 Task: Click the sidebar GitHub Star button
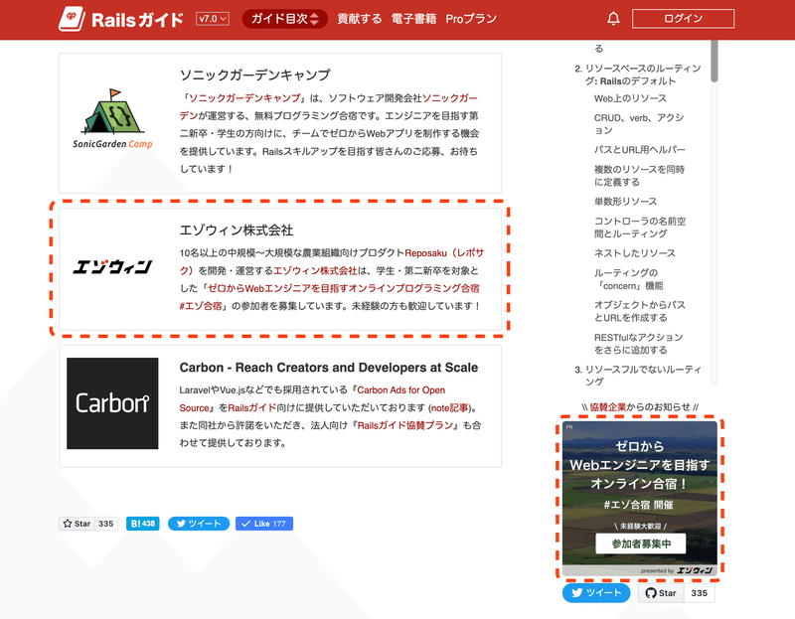661,593
